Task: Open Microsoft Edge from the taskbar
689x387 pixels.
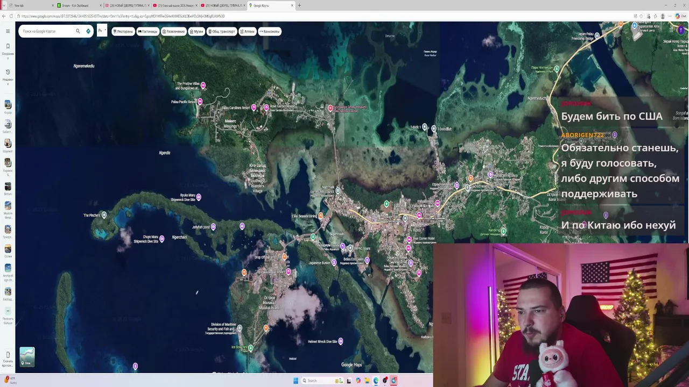Action: [376, 381]
